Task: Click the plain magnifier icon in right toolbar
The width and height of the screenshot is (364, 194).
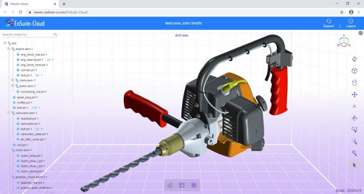Action: click(354, 153)
